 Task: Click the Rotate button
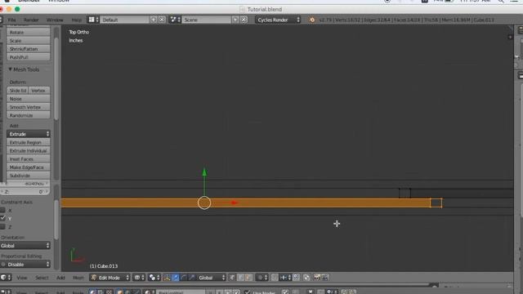29,33
